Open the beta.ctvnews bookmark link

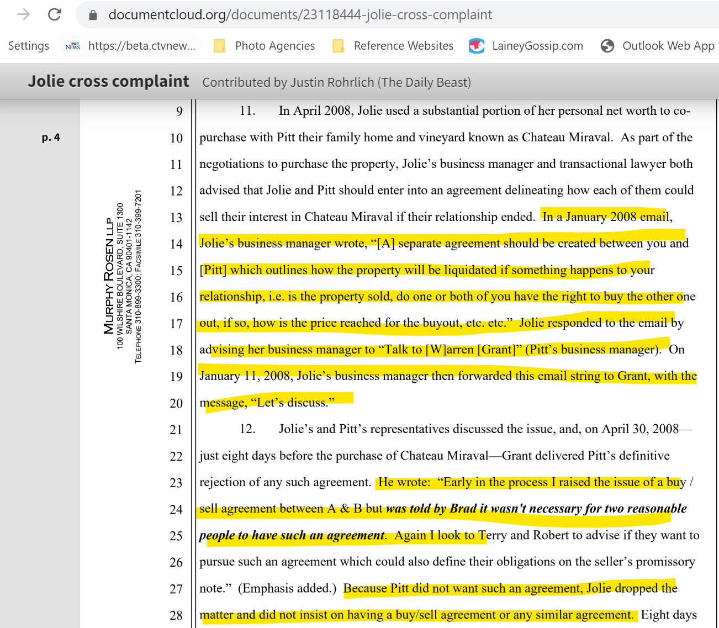point(142,46)
